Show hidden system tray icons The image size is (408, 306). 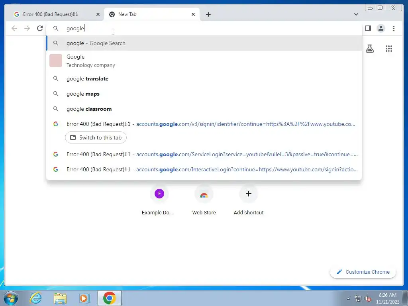pos(348,298)
